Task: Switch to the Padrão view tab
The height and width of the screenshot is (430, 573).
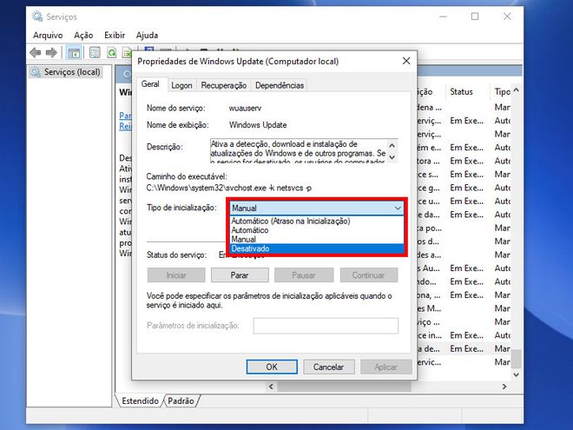Action: tap(181, 400)
